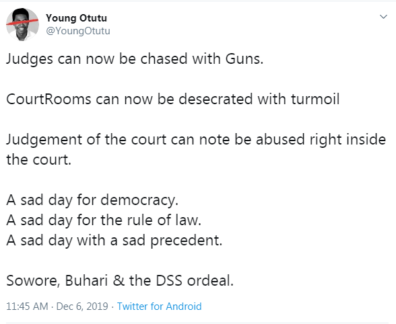
Task: Click the word Sowore in the tweet
Action: (x=33, y=280)
